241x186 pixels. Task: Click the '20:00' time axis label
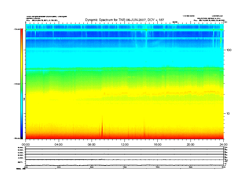190,145
